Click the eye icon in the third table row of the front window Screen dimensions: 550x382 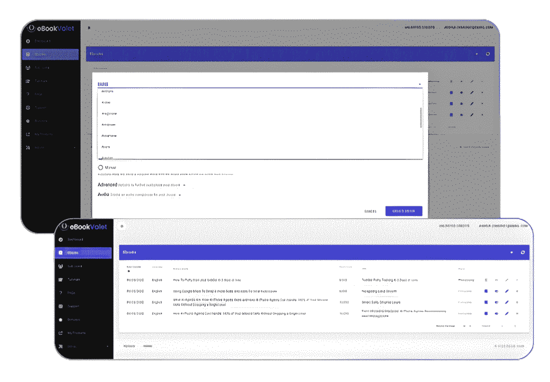tap(496, 302)
